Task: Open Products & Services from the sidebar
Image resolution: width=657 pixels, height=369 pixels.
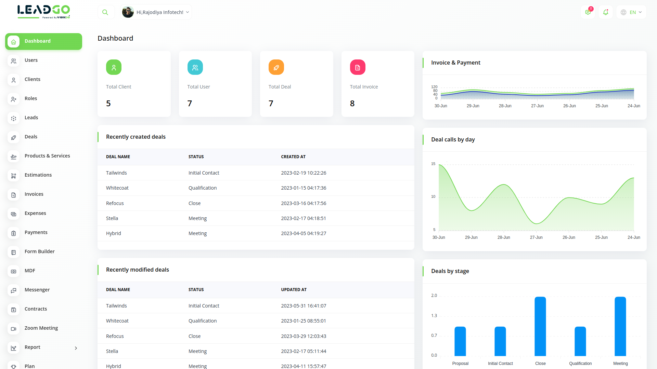Action: point(47,155)
